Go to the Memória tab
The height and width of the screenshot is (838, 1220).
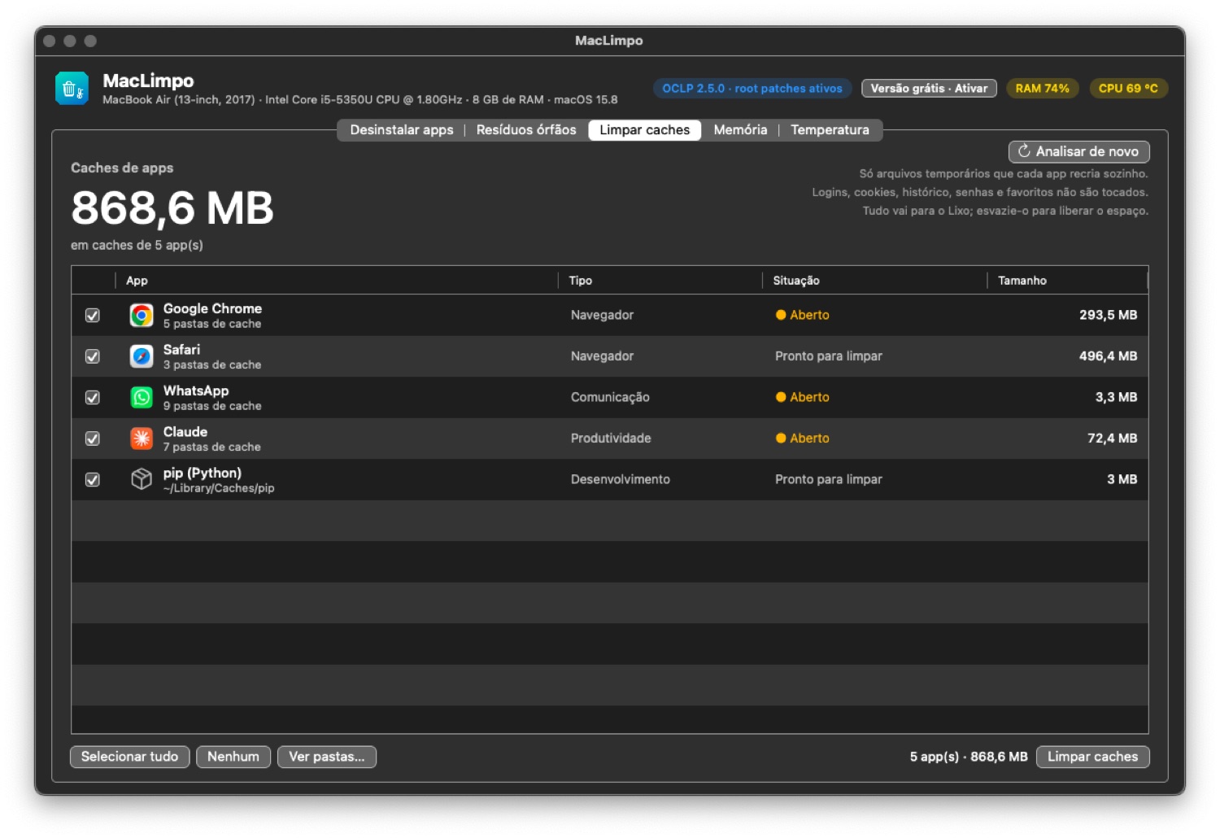[x=740, y=130]
